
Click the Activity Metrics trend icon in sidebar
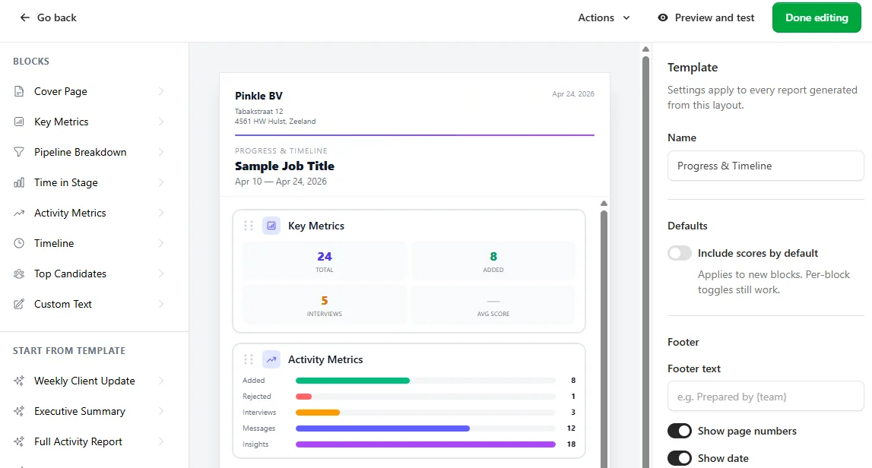[x=19, y=213]
